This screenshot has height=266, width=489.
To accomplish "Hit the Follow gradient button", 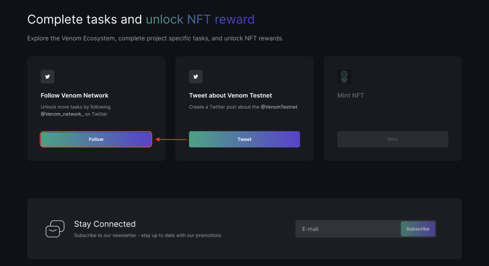I will 96,139.
